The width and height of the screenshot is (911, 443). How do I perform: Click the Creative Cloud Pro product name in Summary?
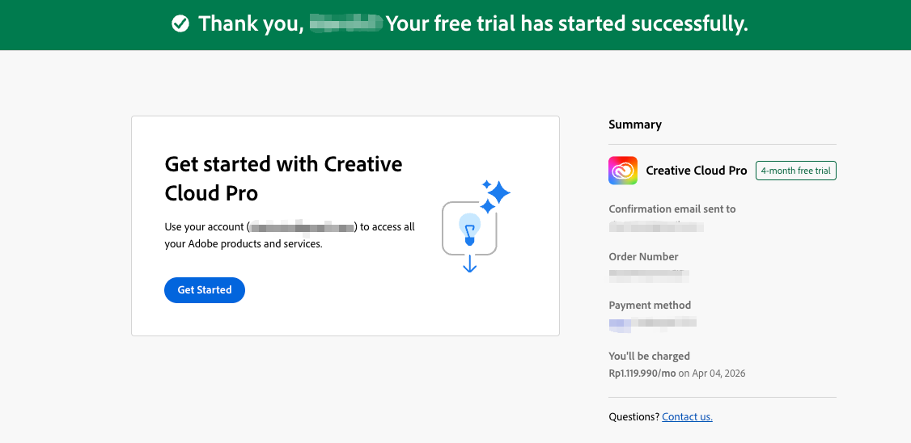(696, 171)
